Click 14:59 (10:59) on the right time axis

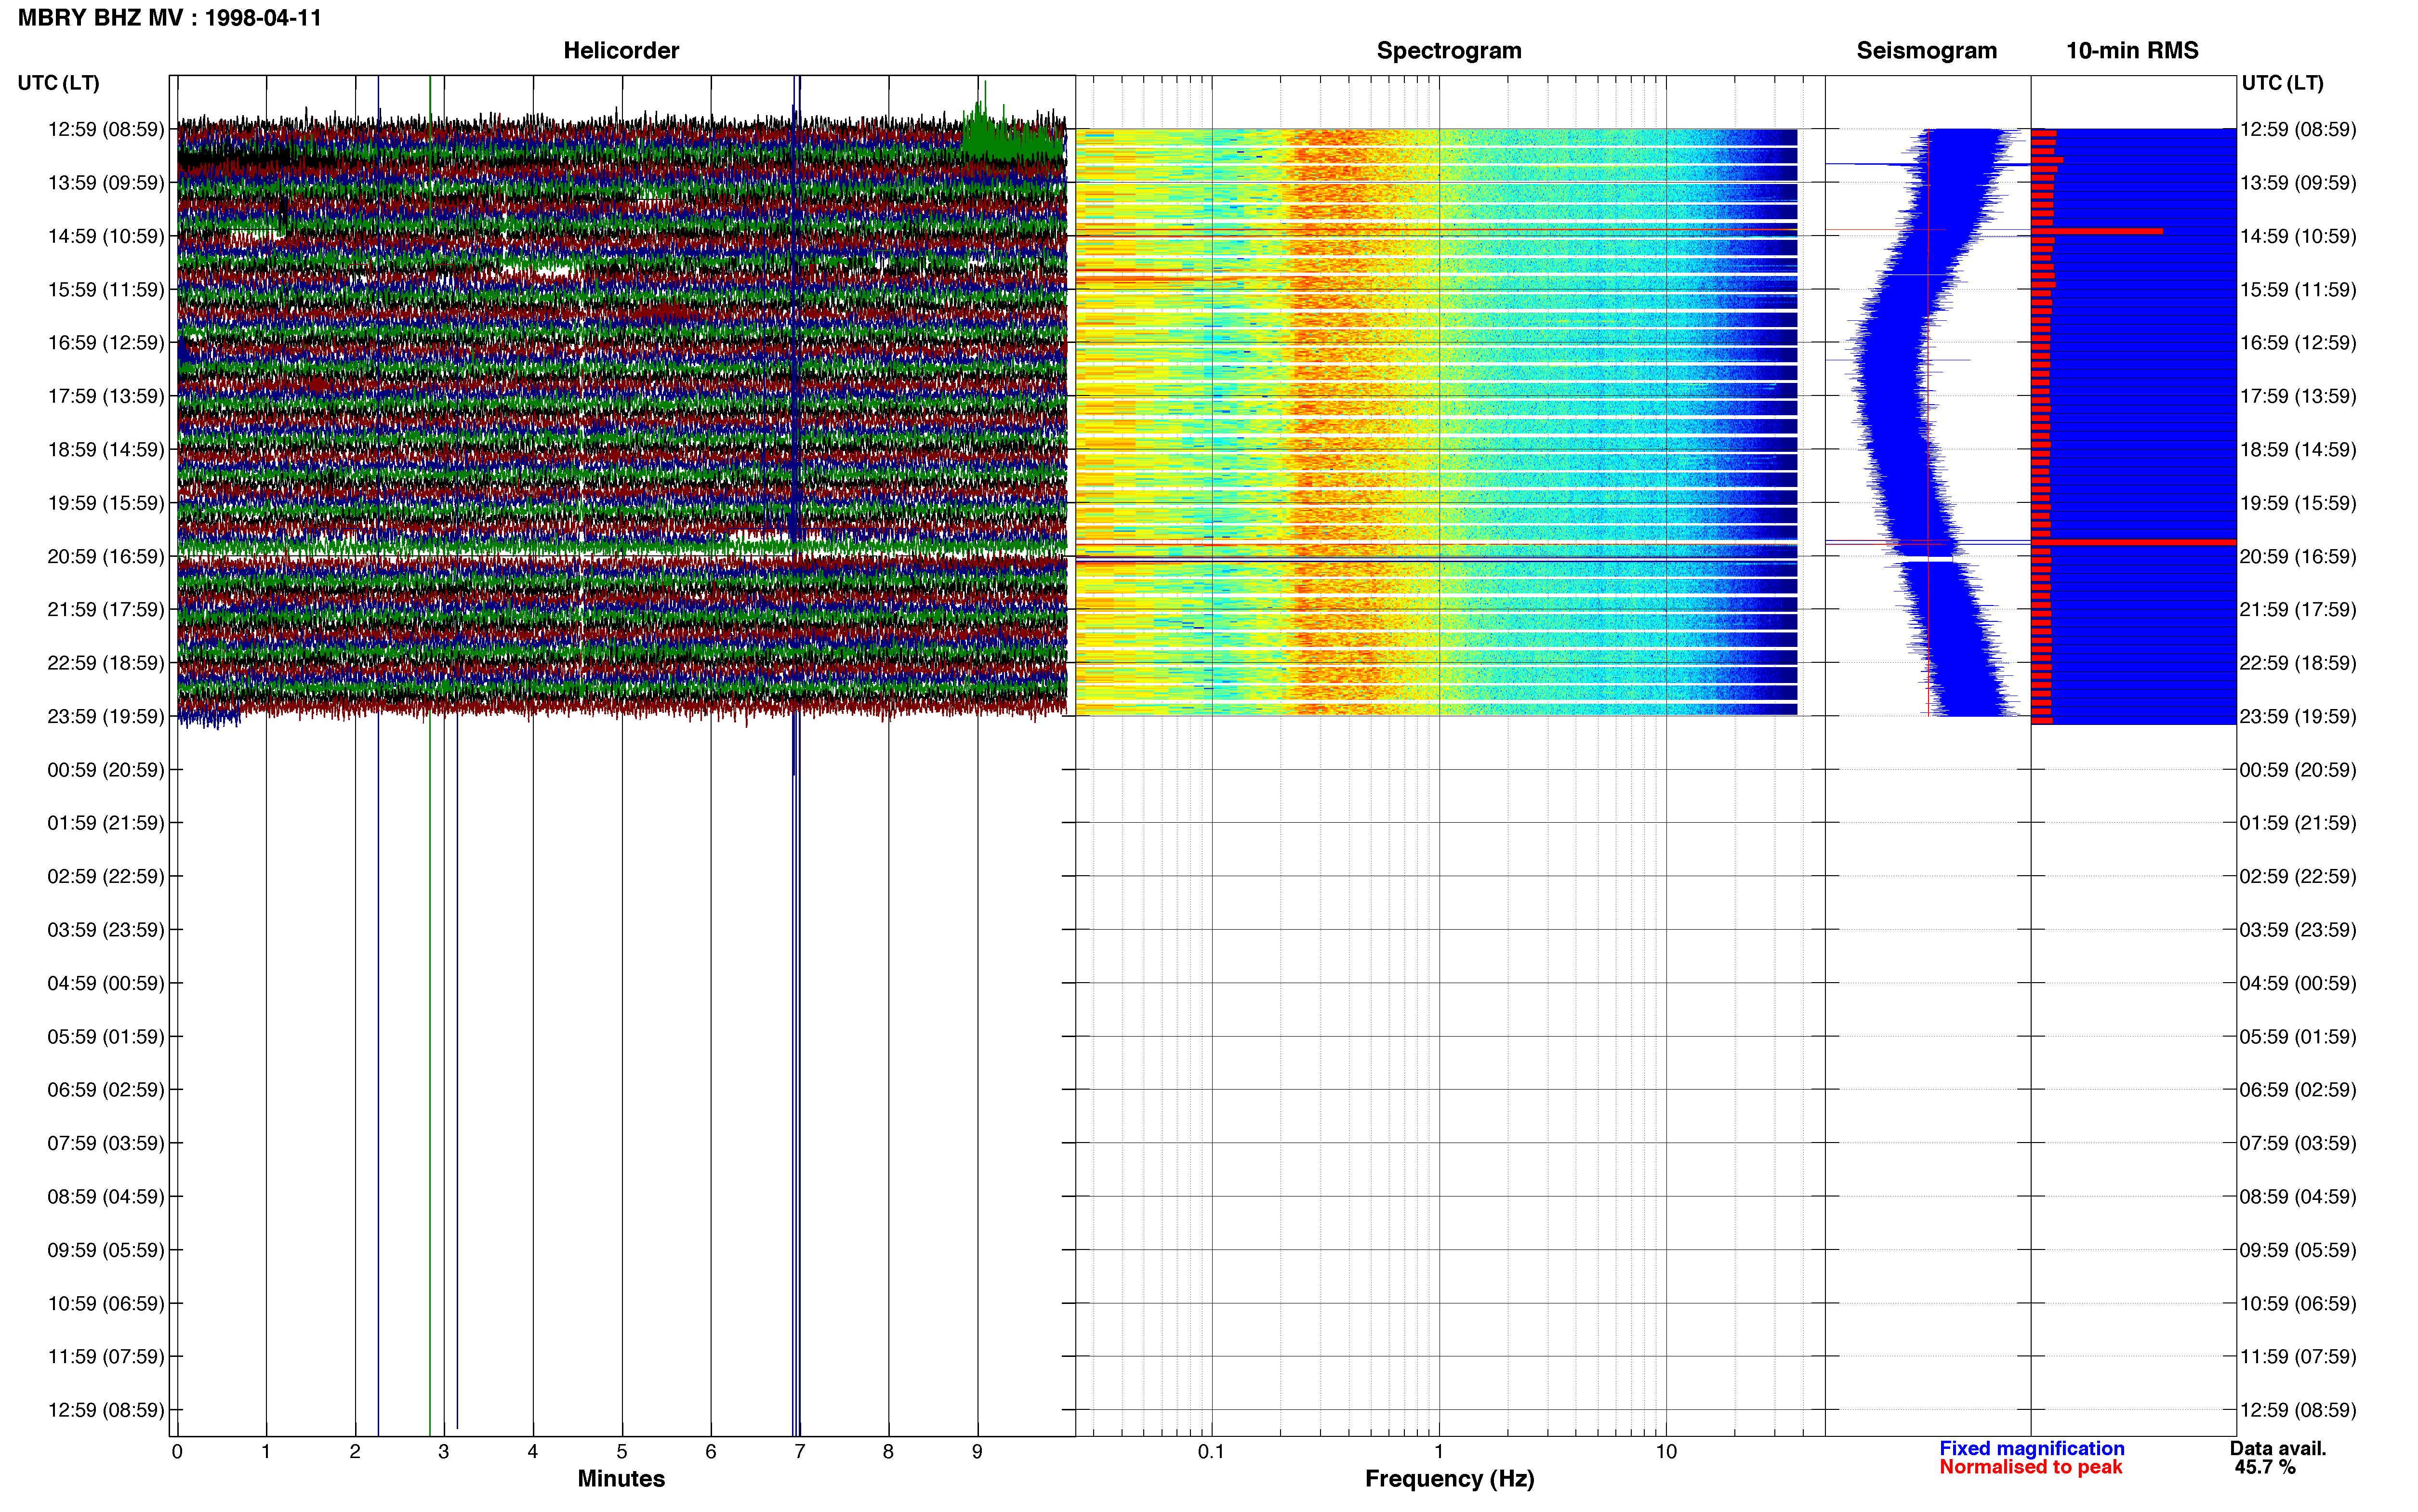2298,236
